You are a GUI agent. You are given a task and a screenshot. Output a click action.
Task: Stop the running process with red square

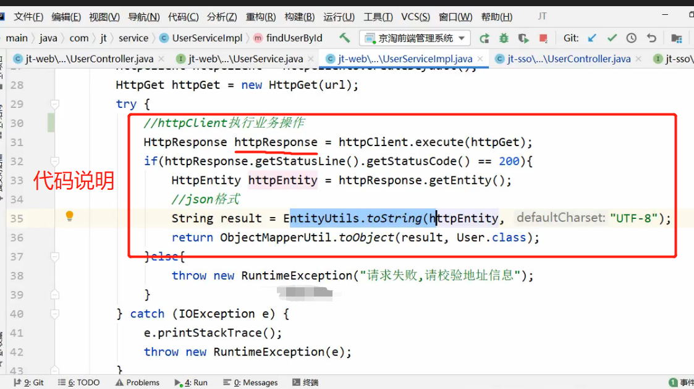543,38
